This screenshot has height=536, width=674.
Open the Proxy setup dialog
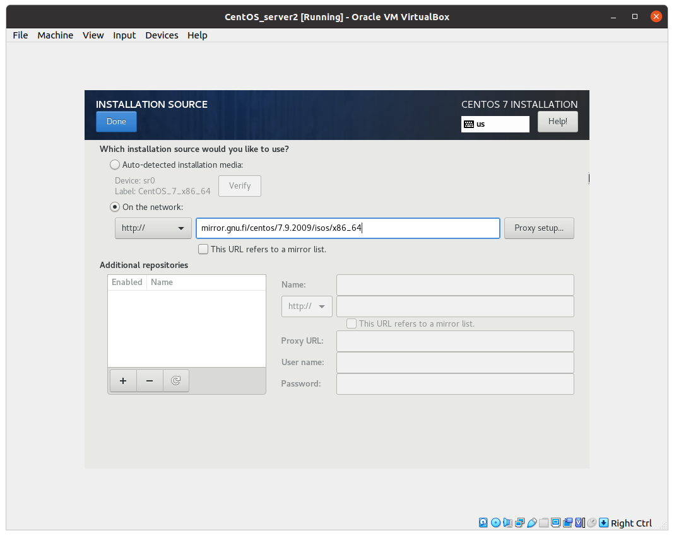pyautogui.click(x=538, y=228)
